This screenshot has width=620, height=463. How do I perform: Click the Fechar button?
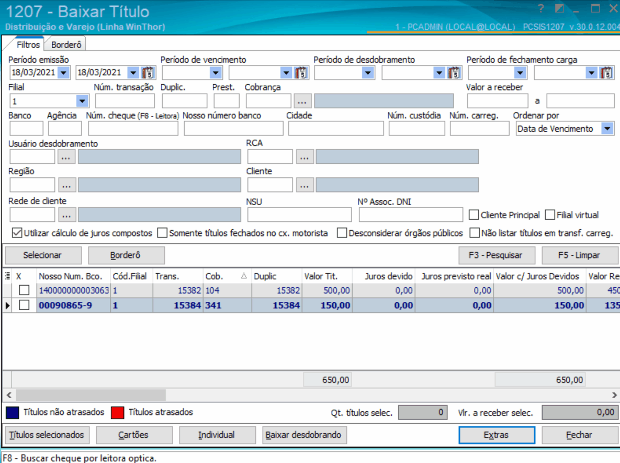[579, 435]
